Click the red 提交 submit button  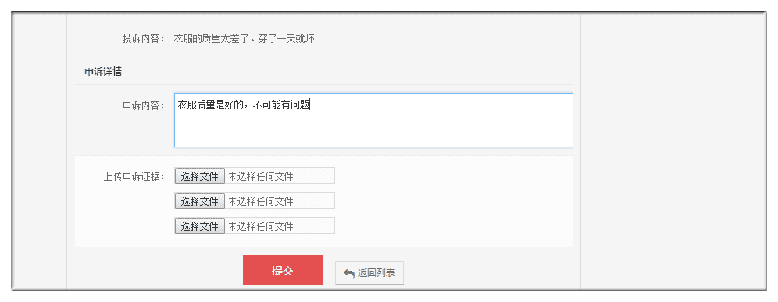(282, 270)
